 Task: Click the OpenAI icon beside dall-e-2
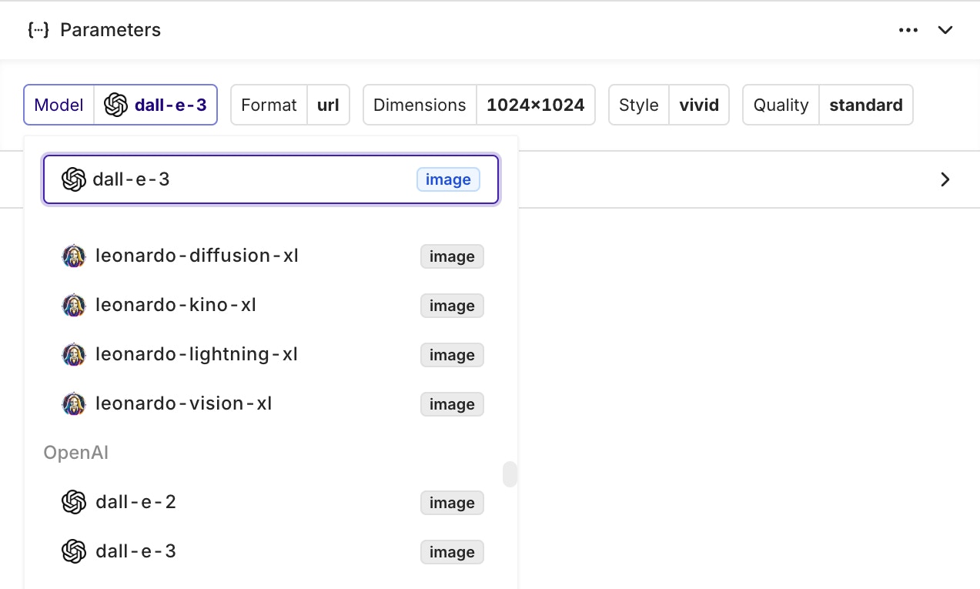[73, 502]
